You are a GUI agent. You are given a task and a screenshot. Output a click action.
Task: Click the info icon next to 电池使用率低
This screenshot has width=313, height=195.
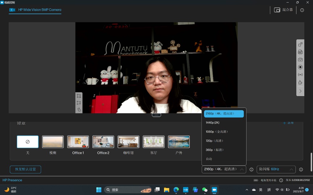click(281, 180)
